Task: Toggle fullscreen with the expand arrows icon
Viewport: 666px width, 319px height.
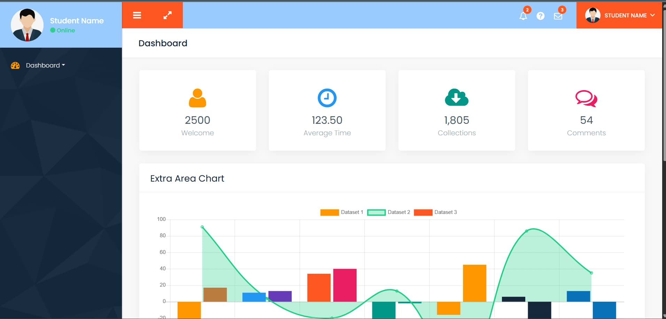Action: click(x=168, y=15)
